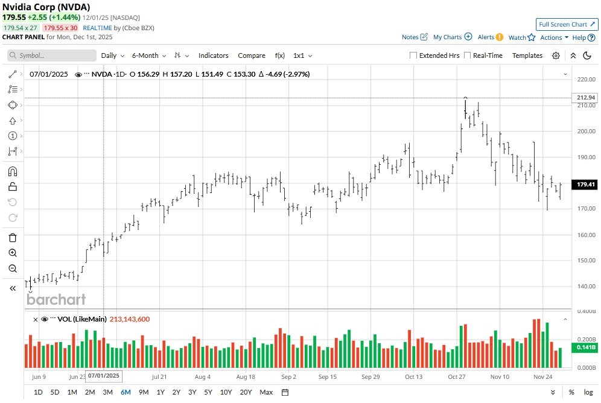Open the 6-Month period dropdown
Viewport: 601px width, 403px height.
pyautogui.click(x=148, y=56)
